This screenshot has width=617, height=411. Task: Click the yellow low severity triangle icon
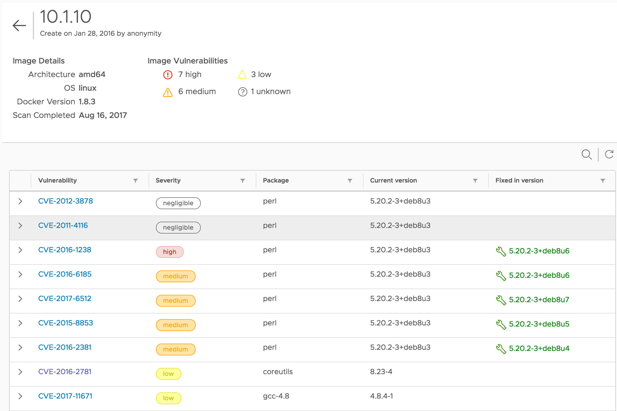coord(242,75)
